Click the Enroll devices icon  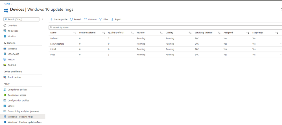pyautogui.click(x=5, y=77)
